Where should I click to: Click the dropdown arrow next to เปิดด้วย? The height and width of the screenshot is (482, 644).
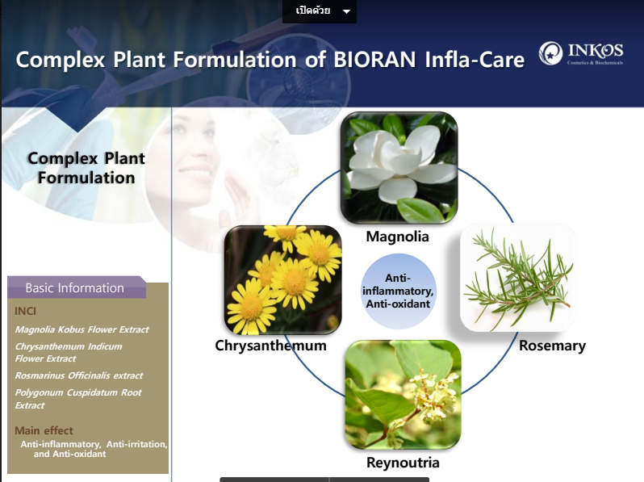tap(347, 11)
